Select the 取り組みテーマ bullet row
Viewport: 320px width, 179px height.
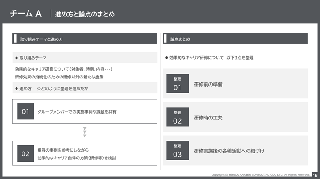pos(85,58)
